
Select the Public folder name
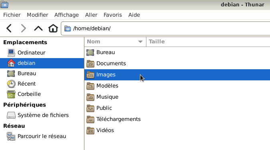point(104,108)
